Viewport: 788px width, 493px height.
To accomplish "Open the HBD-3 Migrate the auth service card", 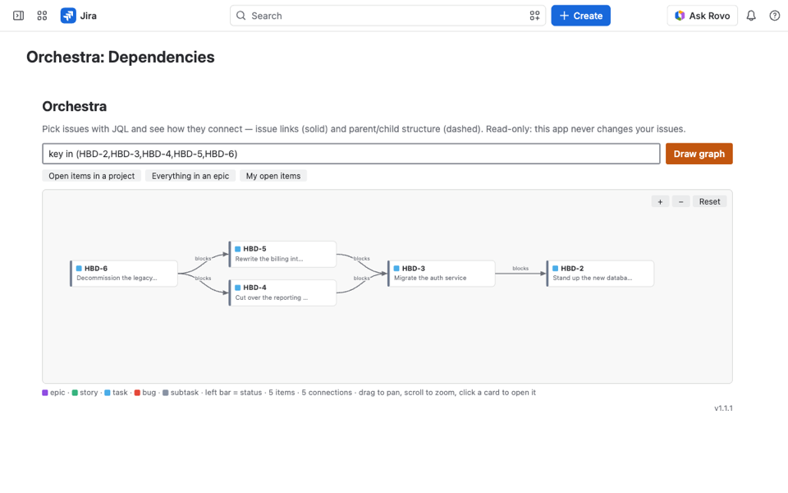I will point(442,273).
